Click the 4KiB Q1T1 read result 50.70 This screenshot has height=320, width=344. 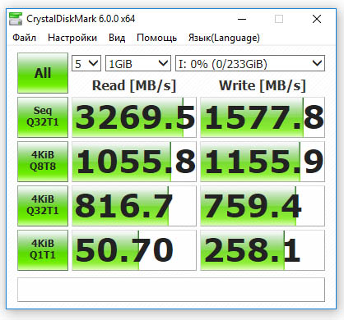click(134, 250)
